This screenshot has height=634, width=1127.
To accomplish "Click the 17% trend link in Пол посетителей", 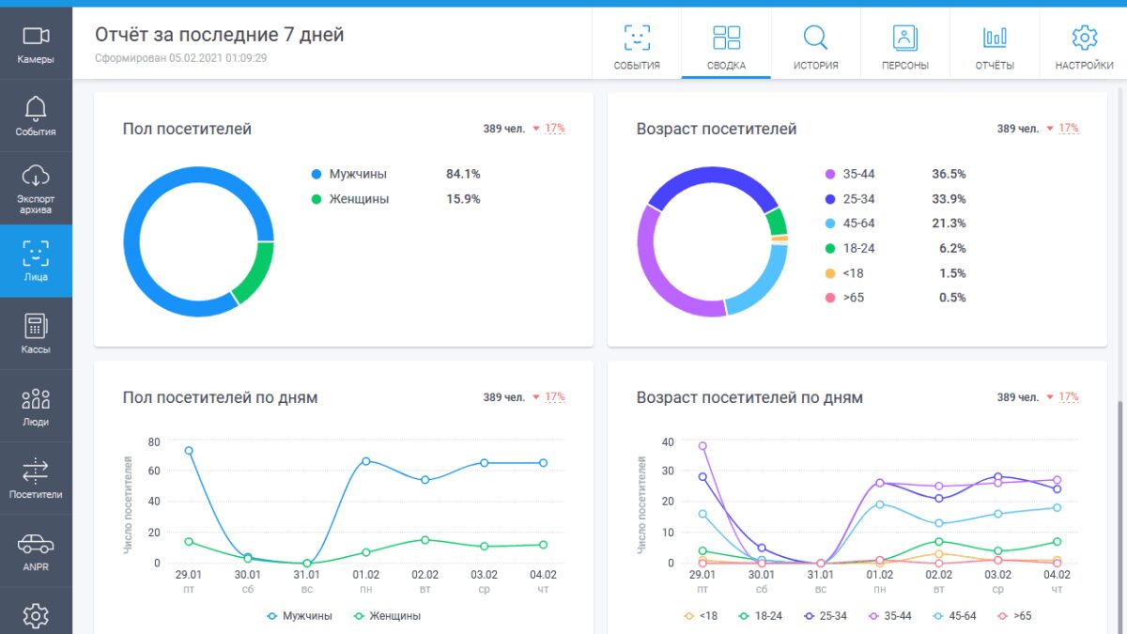I will pyautogui.click(x=555, y=129).
